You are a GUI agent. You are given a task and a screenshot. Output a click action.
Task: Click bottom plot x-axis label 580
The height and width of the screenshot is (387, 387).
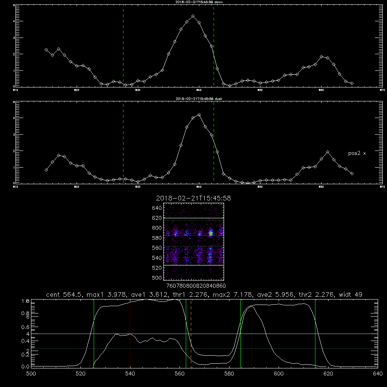[x=229, y=374]
